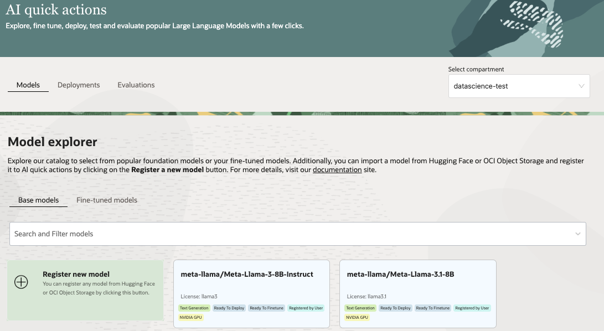The image size is (604, 331).
Task: Click into Search and Filter models field
Action: (298, 234)
